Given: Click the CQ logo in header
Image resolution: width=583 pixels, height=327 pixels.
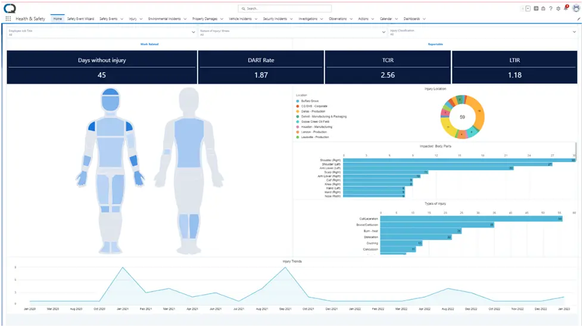Looking at the screenshot, I should [x=10, y=8].
